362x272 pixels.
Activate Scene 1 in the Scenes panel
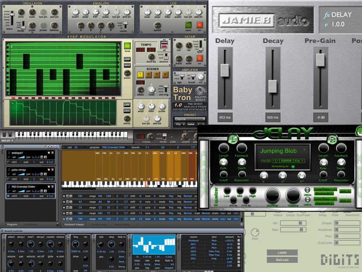(x=140, y=74)
